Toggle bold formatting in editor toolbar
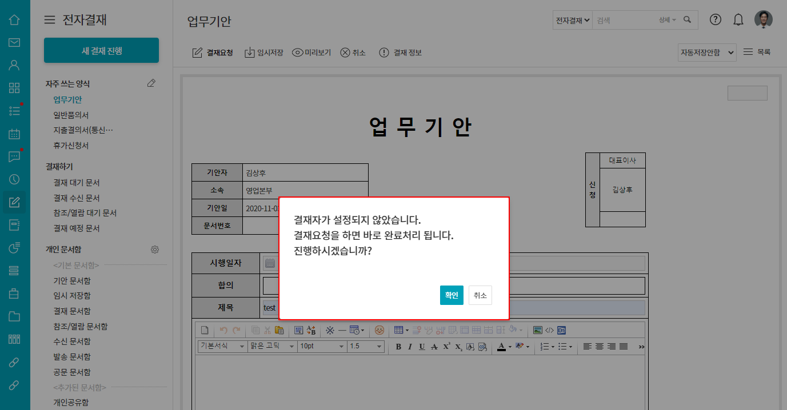787x410 pixels. 398,347
